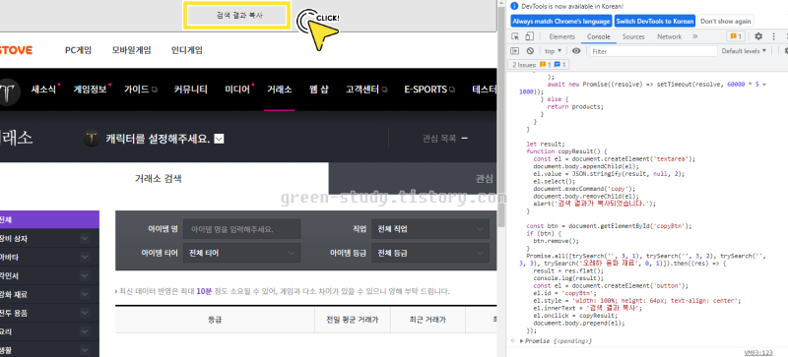Expand the 장비 상자 category
This screenshot has height=357, width=788.
[x=85, y=239]
